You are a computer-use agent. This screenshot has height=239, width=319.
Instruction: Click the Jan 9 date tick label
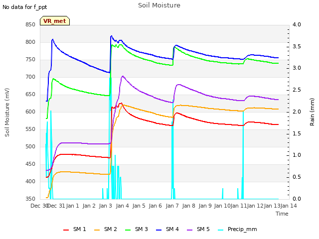pos(205,206)
